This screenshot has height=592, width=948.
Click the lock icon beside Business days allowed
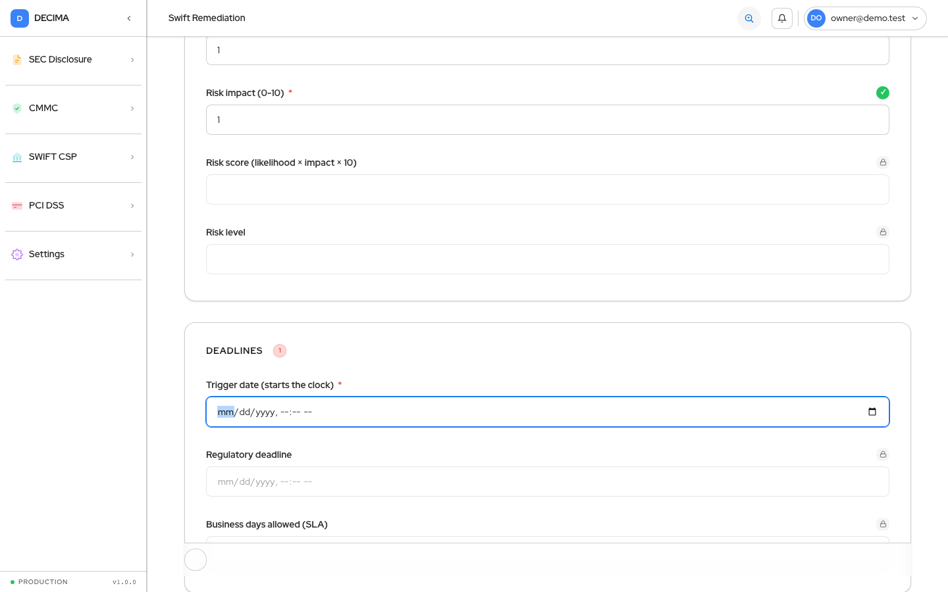883,524
